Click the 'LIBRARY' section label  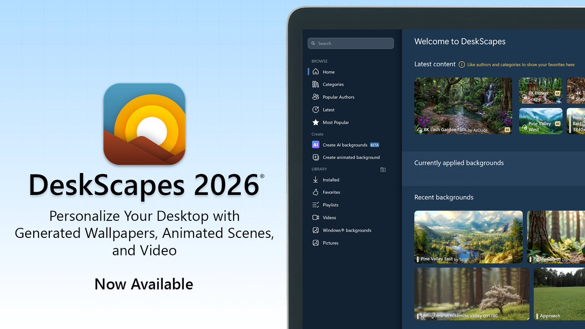[x=319, y=169]
